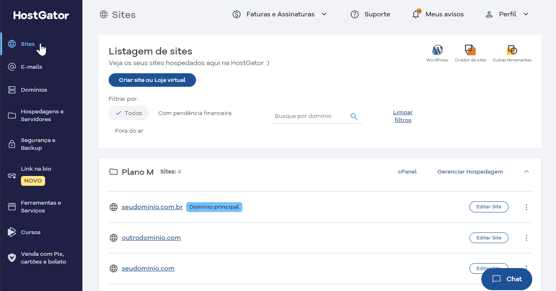Screen dimensions: 556x291
Task: Click Editar Site for outrodominio.com
Action: [489, 238]
